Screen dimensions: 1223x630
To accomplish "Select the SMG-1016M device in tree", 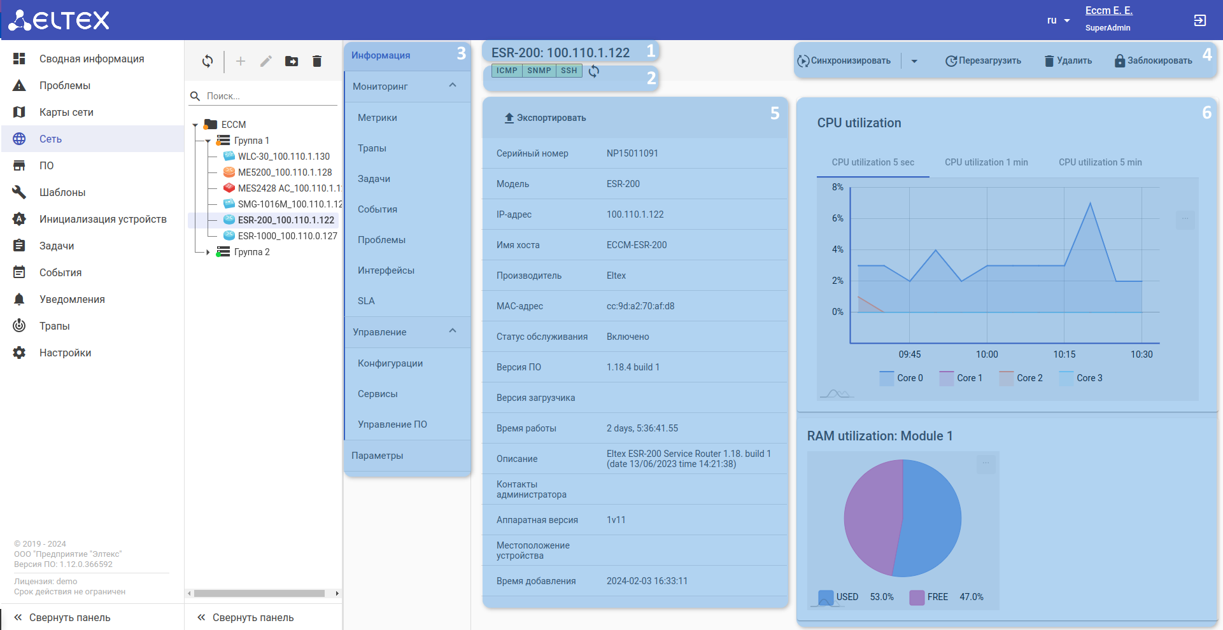I will (x=290, y=204).
